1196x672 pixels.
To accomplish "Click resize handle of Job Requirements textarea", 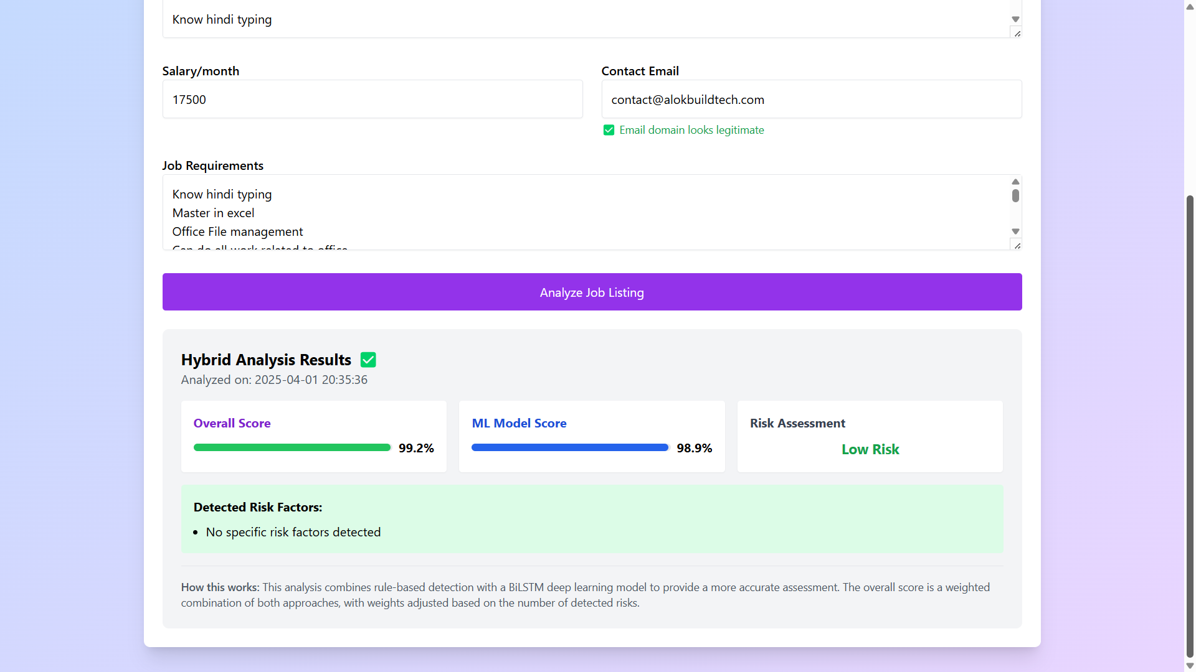I will (x=1017, y=246).
